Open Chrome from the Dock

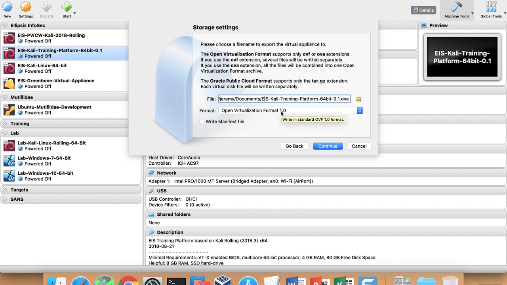128,280
